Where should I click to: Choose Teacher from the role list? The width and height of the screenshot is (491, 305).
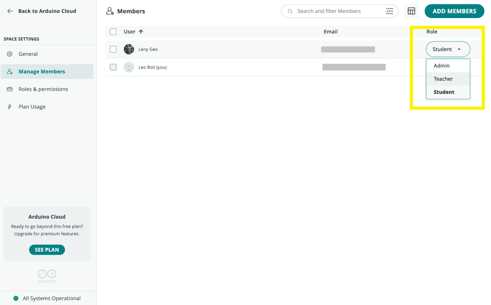443,79
